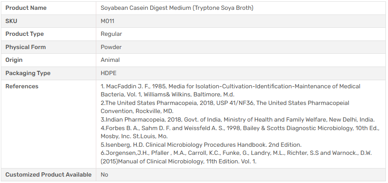
Task: Click the Isenberg Clinical Microbiology Procedures reference
Action: (x=201, y=145)
